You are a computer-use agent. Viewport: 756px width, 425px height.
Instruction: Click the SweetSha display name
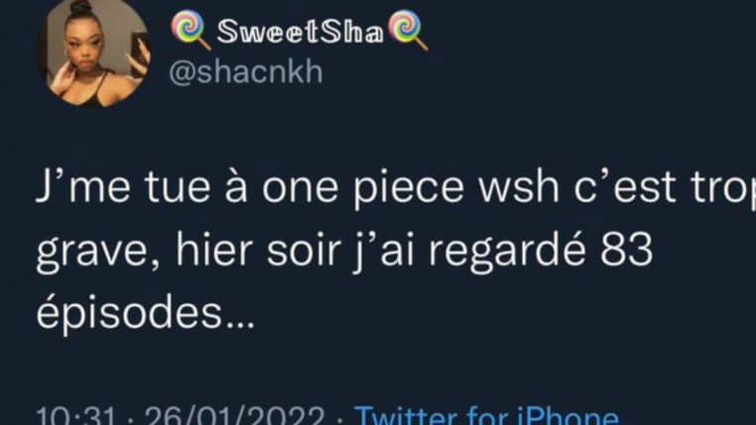tap(300, 32)
